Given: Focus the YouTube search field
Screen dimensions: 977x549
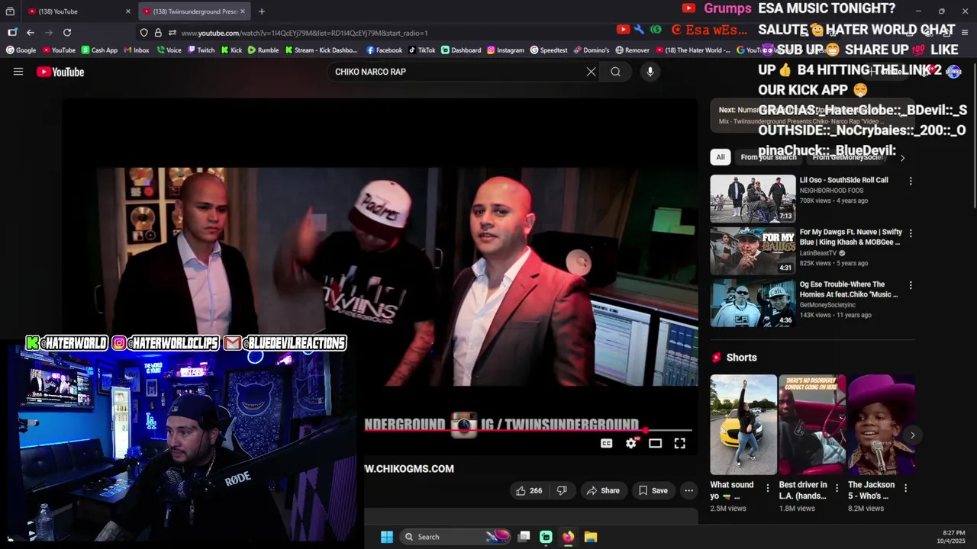Looking at the screenshot, I should [x=458, y=72].
